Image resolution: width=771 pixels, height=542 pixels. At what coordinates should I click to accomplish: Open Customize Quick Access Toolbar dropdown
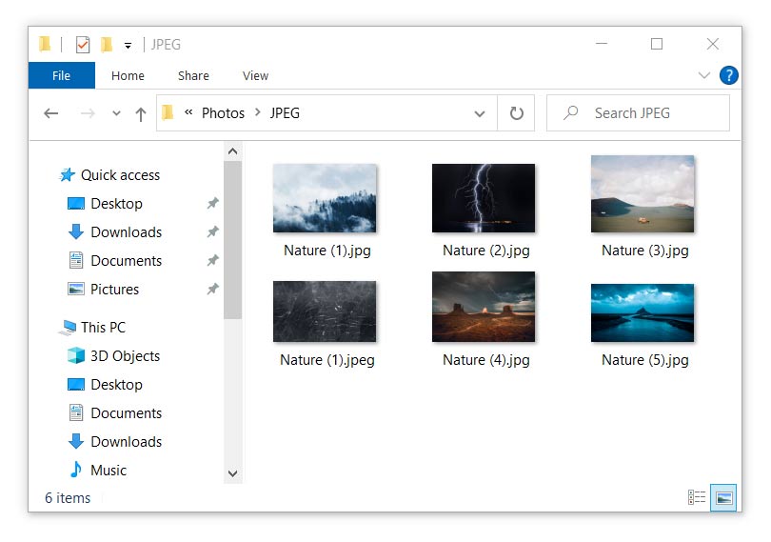[x=128, y=46]
